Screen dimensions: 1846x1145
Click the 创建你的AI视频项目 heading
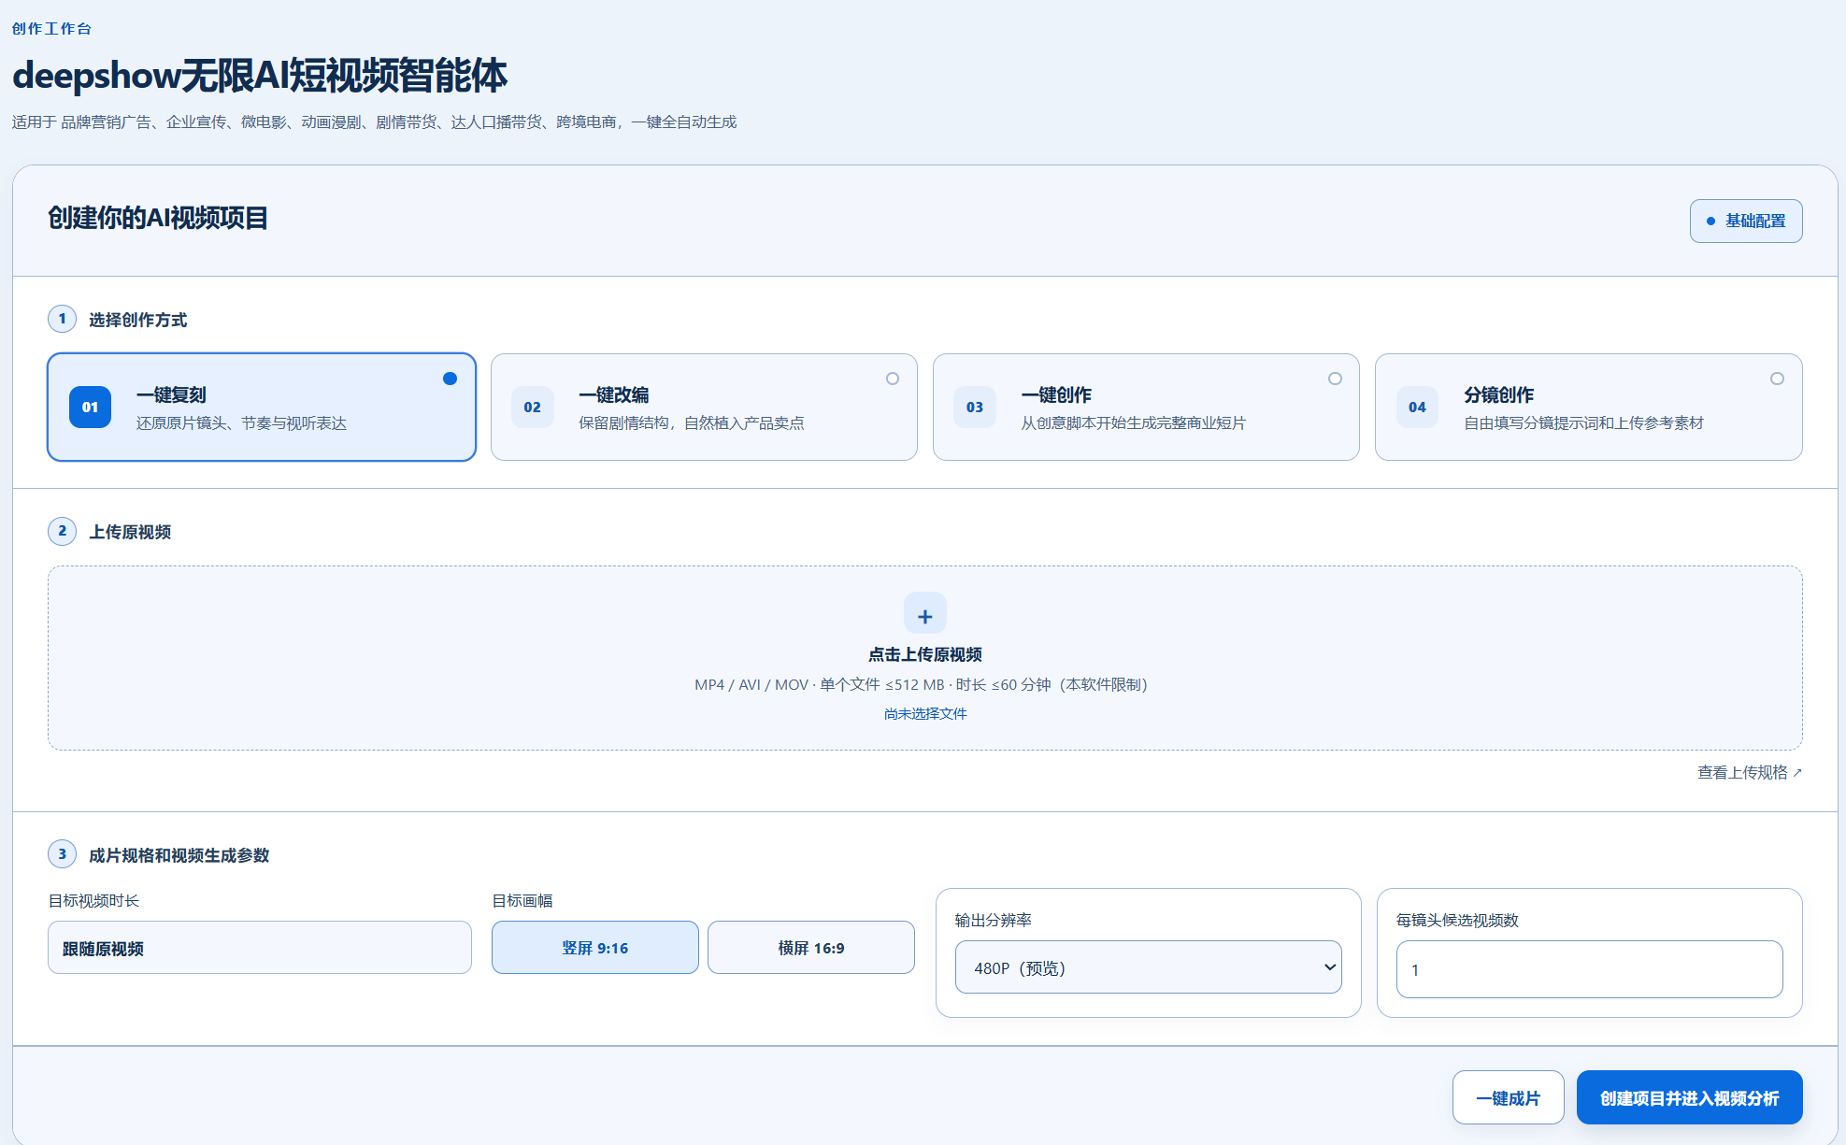(x=158, y=218)
